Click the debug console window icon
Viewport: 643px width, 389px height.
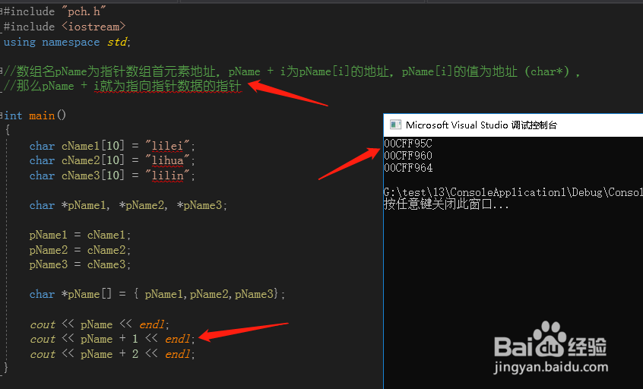395,125
